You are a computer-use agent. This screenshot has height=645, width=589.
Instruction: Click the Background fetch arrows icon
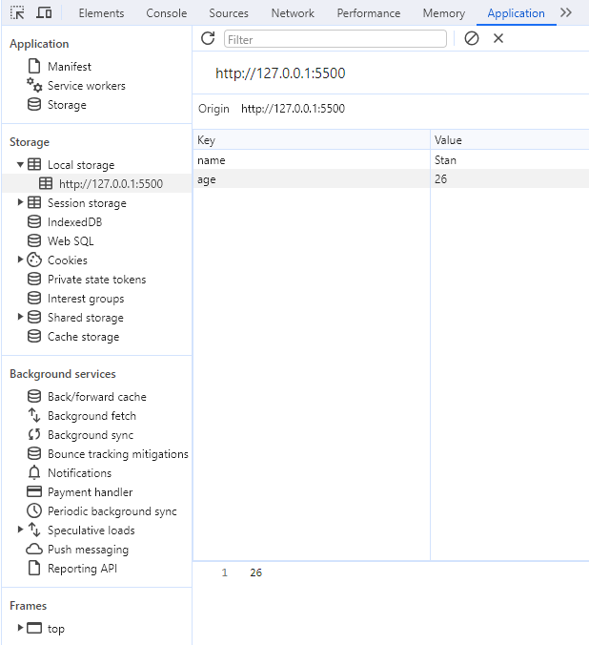tap(34, 415)
